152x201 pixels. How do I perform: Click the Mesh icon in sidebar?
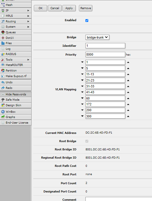click(3, 5)
